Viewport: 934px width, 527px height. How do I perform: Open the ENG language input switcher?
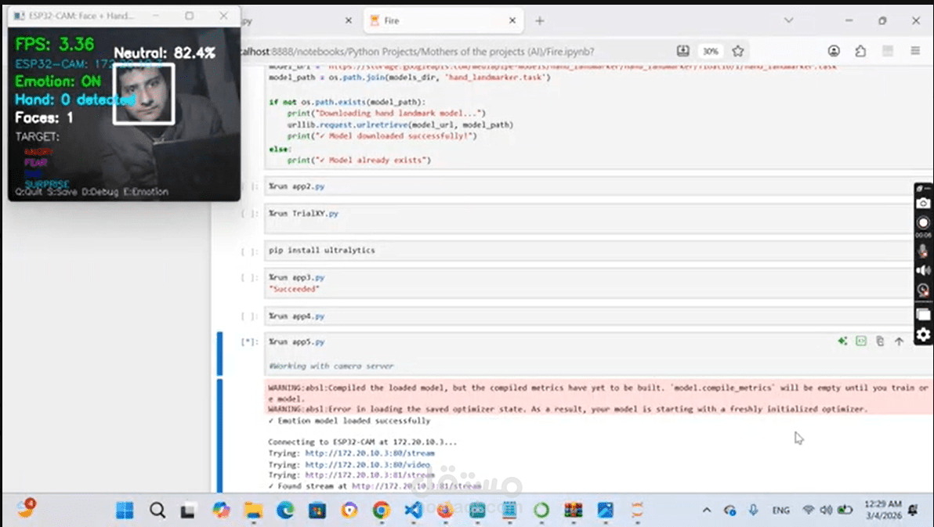[780, 511]
